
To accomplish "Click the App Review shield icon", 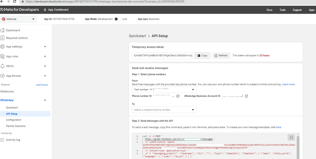I will [x=2, y=76].
